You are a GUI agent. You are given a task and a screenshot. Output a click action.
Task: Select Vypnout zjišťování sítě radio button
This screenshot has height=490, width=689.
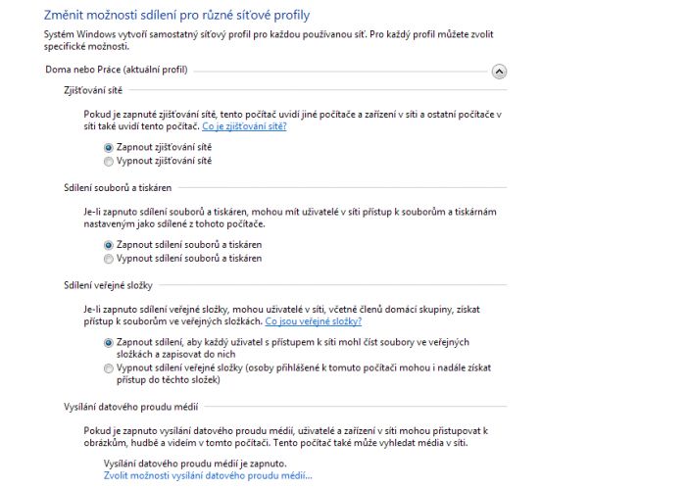[x=109, y=162]
